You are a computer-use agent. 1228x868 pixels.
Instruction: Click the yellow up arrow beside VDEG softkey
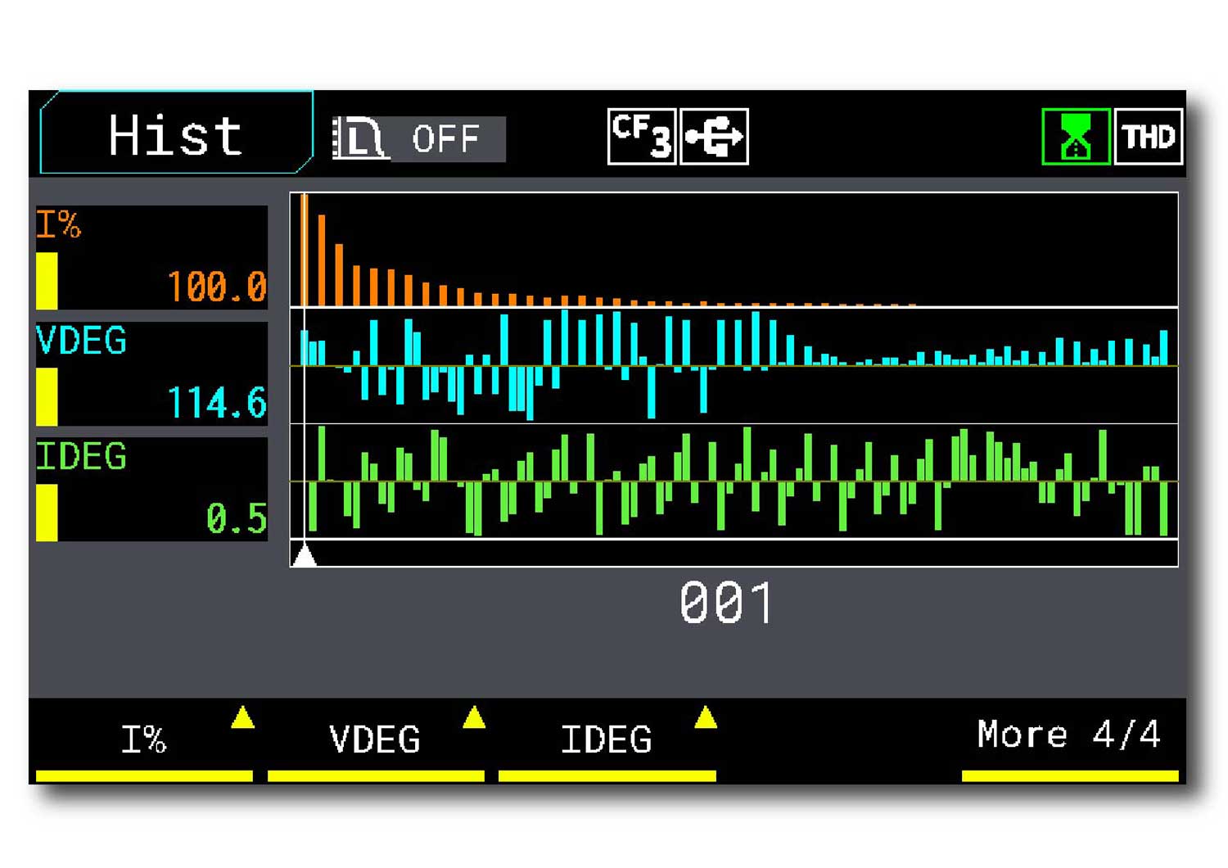pyautogui.click(x=474, y=717)
